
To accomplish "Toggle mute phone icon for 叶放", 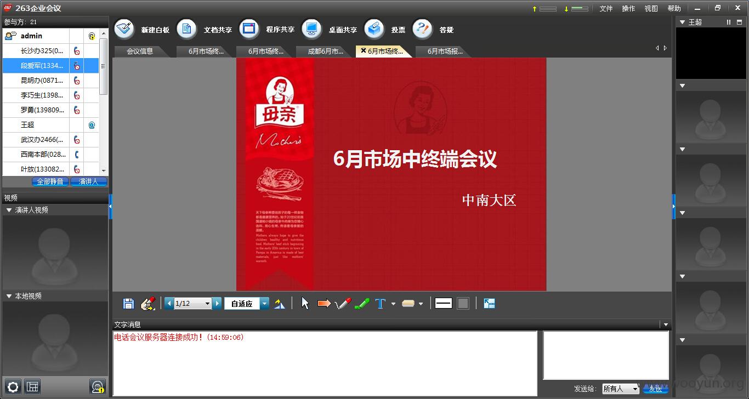I will 77,169.
